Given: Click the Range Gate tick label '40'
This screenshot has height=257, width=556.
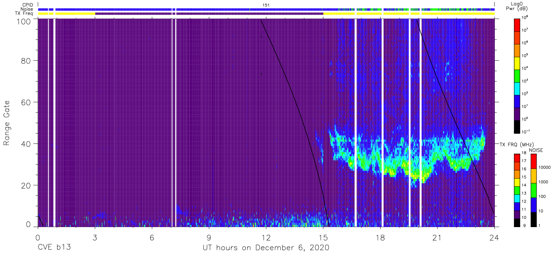Looking at the screenshot, I should tap(25, 144).
